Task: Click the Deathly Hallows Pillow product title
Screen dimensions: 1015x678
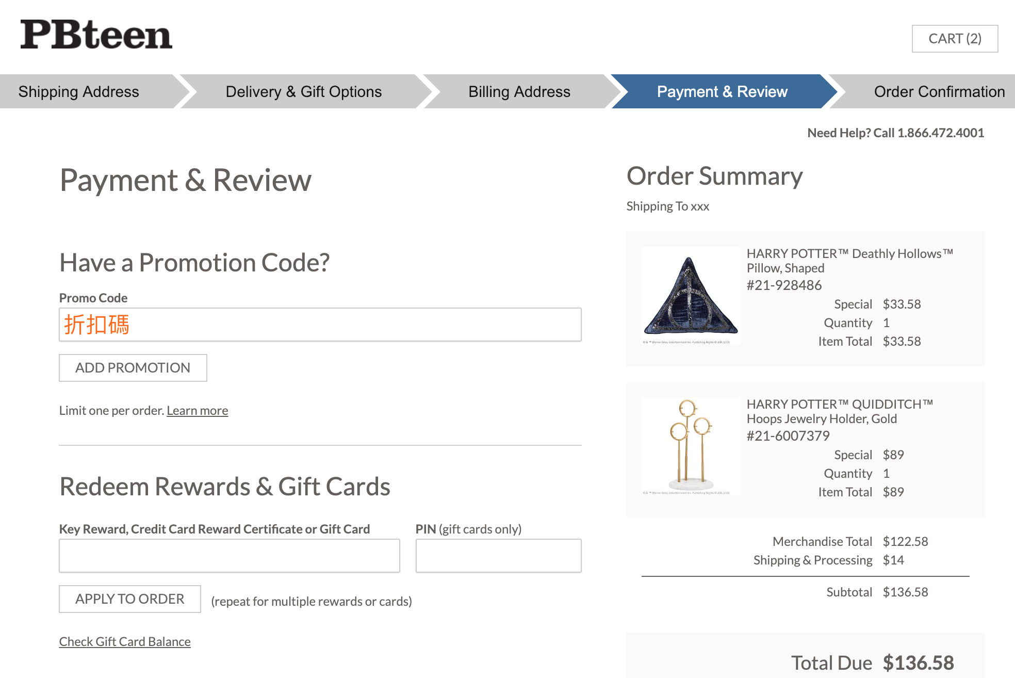Action: coord(849,261)
